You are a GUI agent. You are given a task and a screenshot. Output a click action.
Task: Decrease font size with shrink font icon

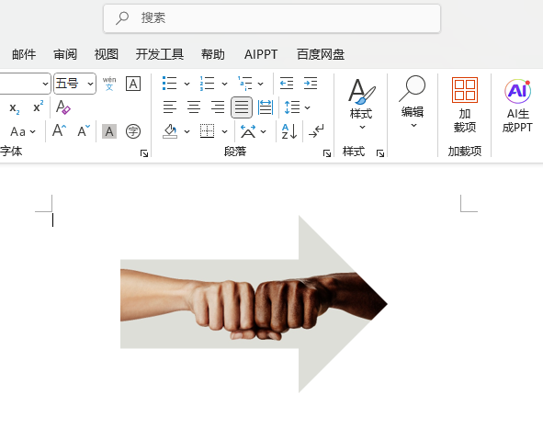tap(84, 131)
